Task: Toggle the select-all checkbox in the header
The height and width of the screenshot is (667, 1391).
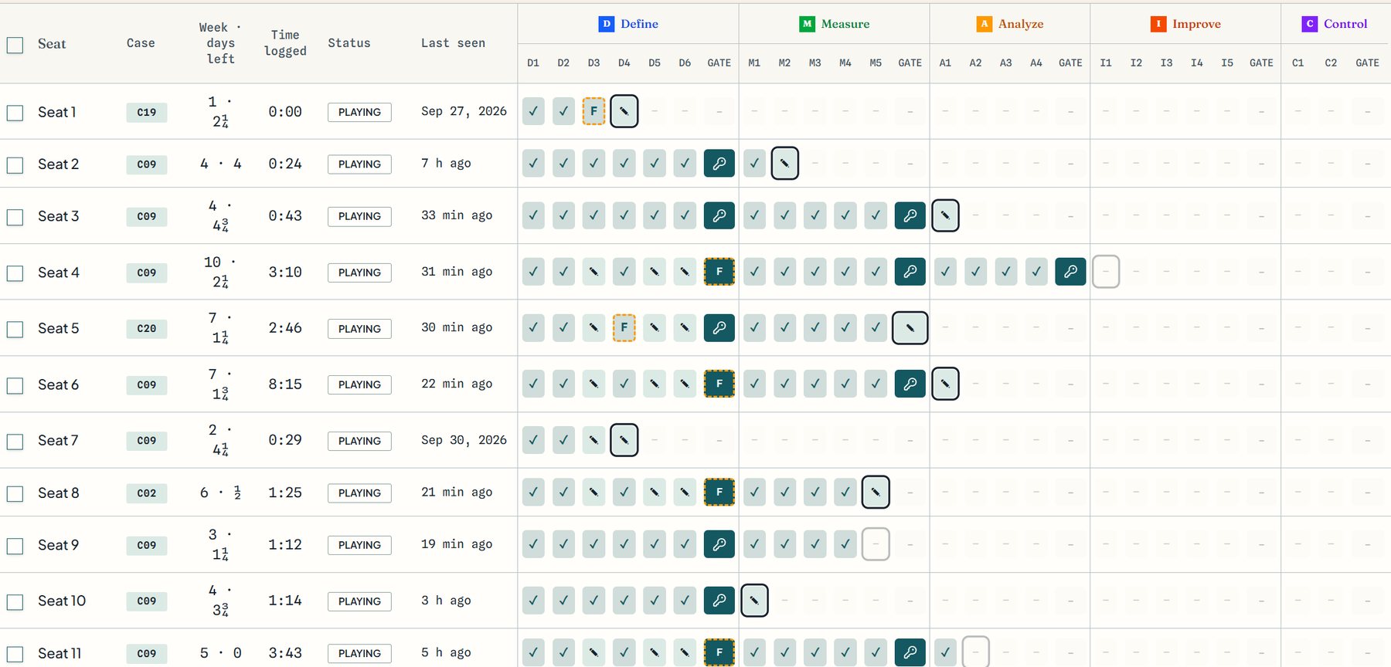Action: pyautogui.click(x=15, y=45)
